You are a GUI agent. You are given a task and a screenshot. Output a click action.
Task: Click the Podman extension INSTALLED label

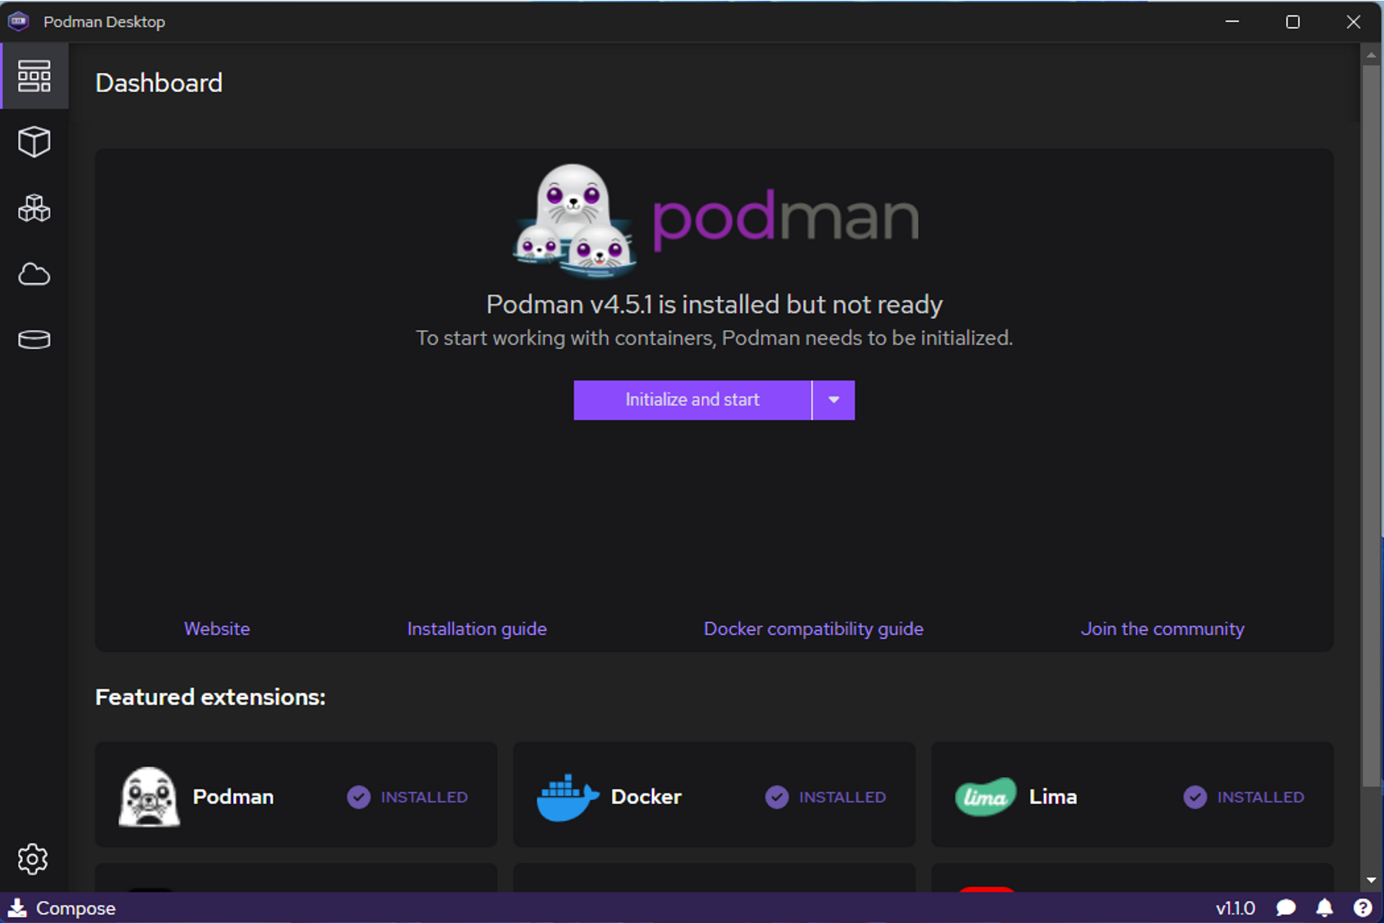[x=424, y=797]
